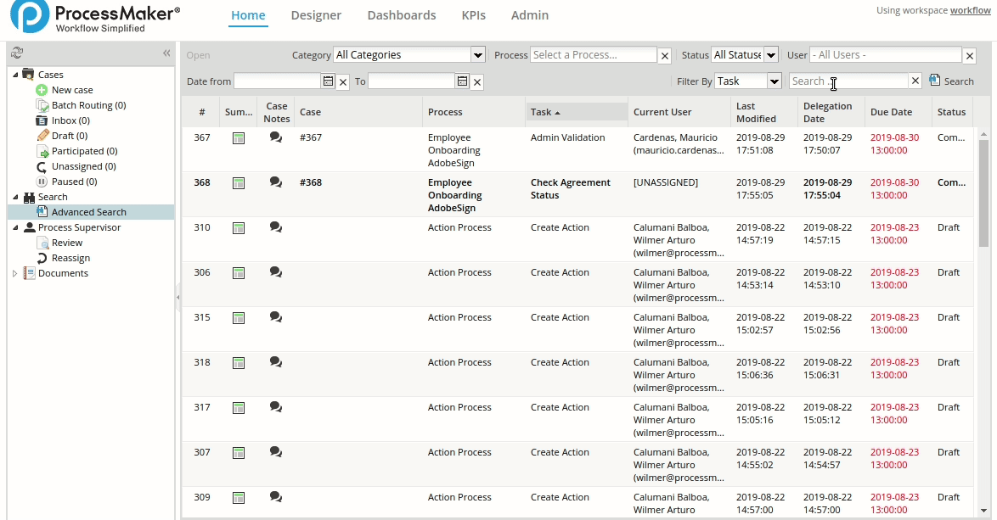
Task: Open the Status dropdown
Action: pyautogui.click(x=770, y=55)
